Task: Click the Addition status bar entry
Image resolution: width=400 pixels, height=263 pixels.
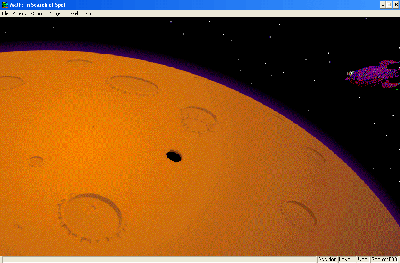Action: (x=327, y=260)
